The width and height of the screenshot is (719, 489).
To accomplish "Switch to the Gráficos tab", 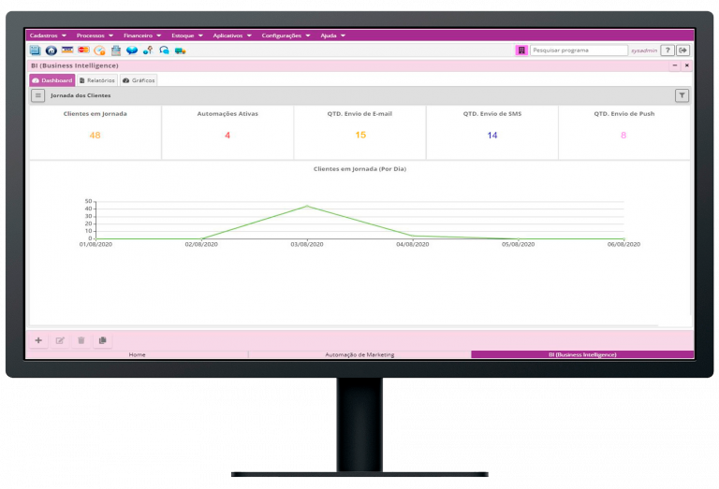I will pos(139,80).
